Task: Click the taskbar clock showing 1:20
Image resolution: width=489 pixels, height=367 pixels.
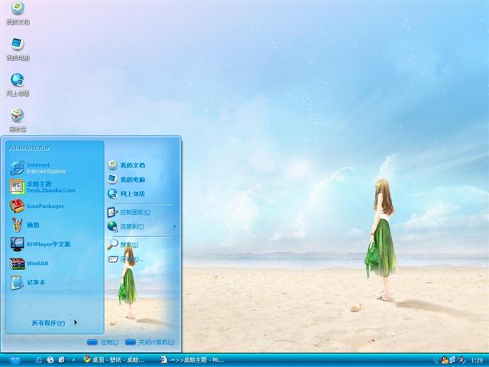Action: (x=477, y=360)
